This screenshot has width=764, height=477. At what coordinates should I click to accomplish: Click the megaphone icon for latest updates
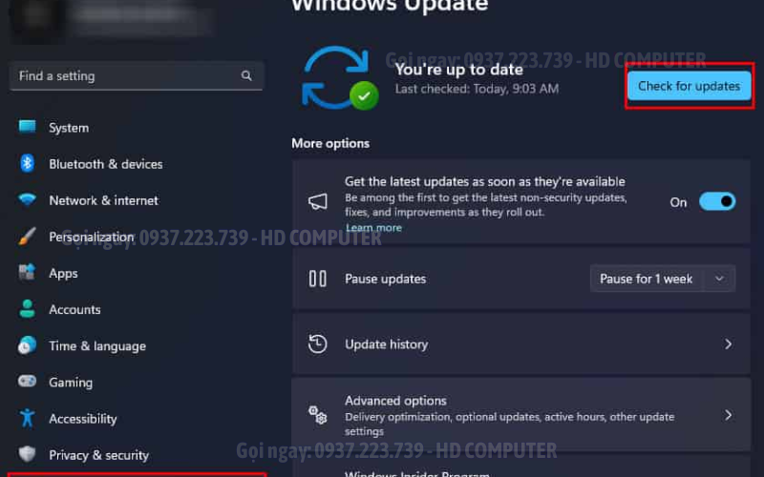click(318, 201)
